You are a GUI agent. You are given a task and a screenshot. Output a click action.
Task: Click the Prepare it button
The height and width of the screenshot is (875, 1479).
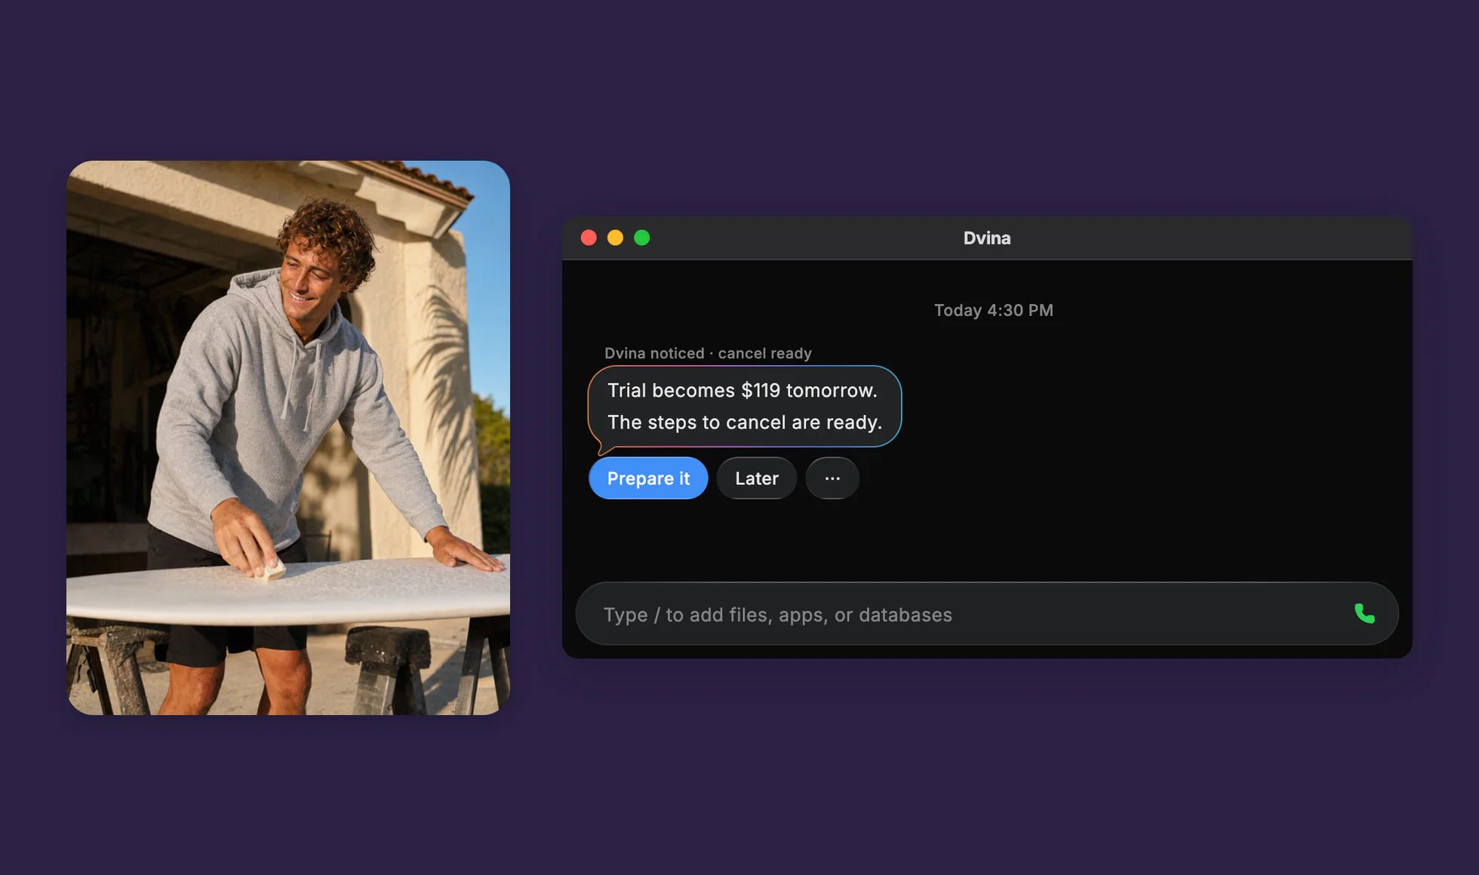pyautogui.click(x=648, y=478)
